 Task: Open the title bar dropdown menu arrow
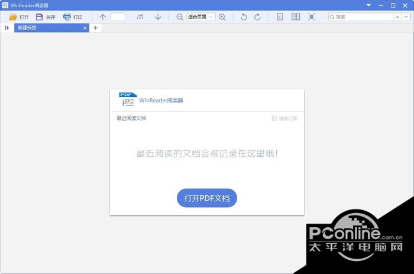[x=368, y=5]
